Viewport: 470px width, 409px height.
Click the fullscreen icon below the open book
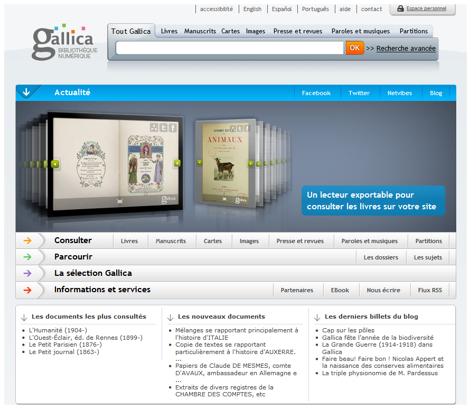coord(119,201)
